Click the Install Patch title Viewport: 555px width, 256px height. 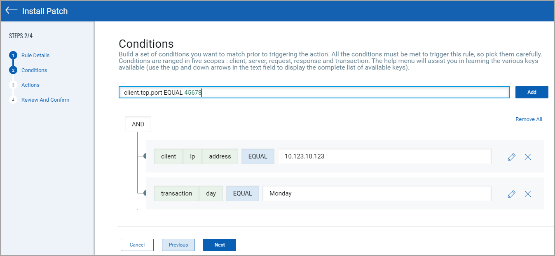tap(45, 11)
